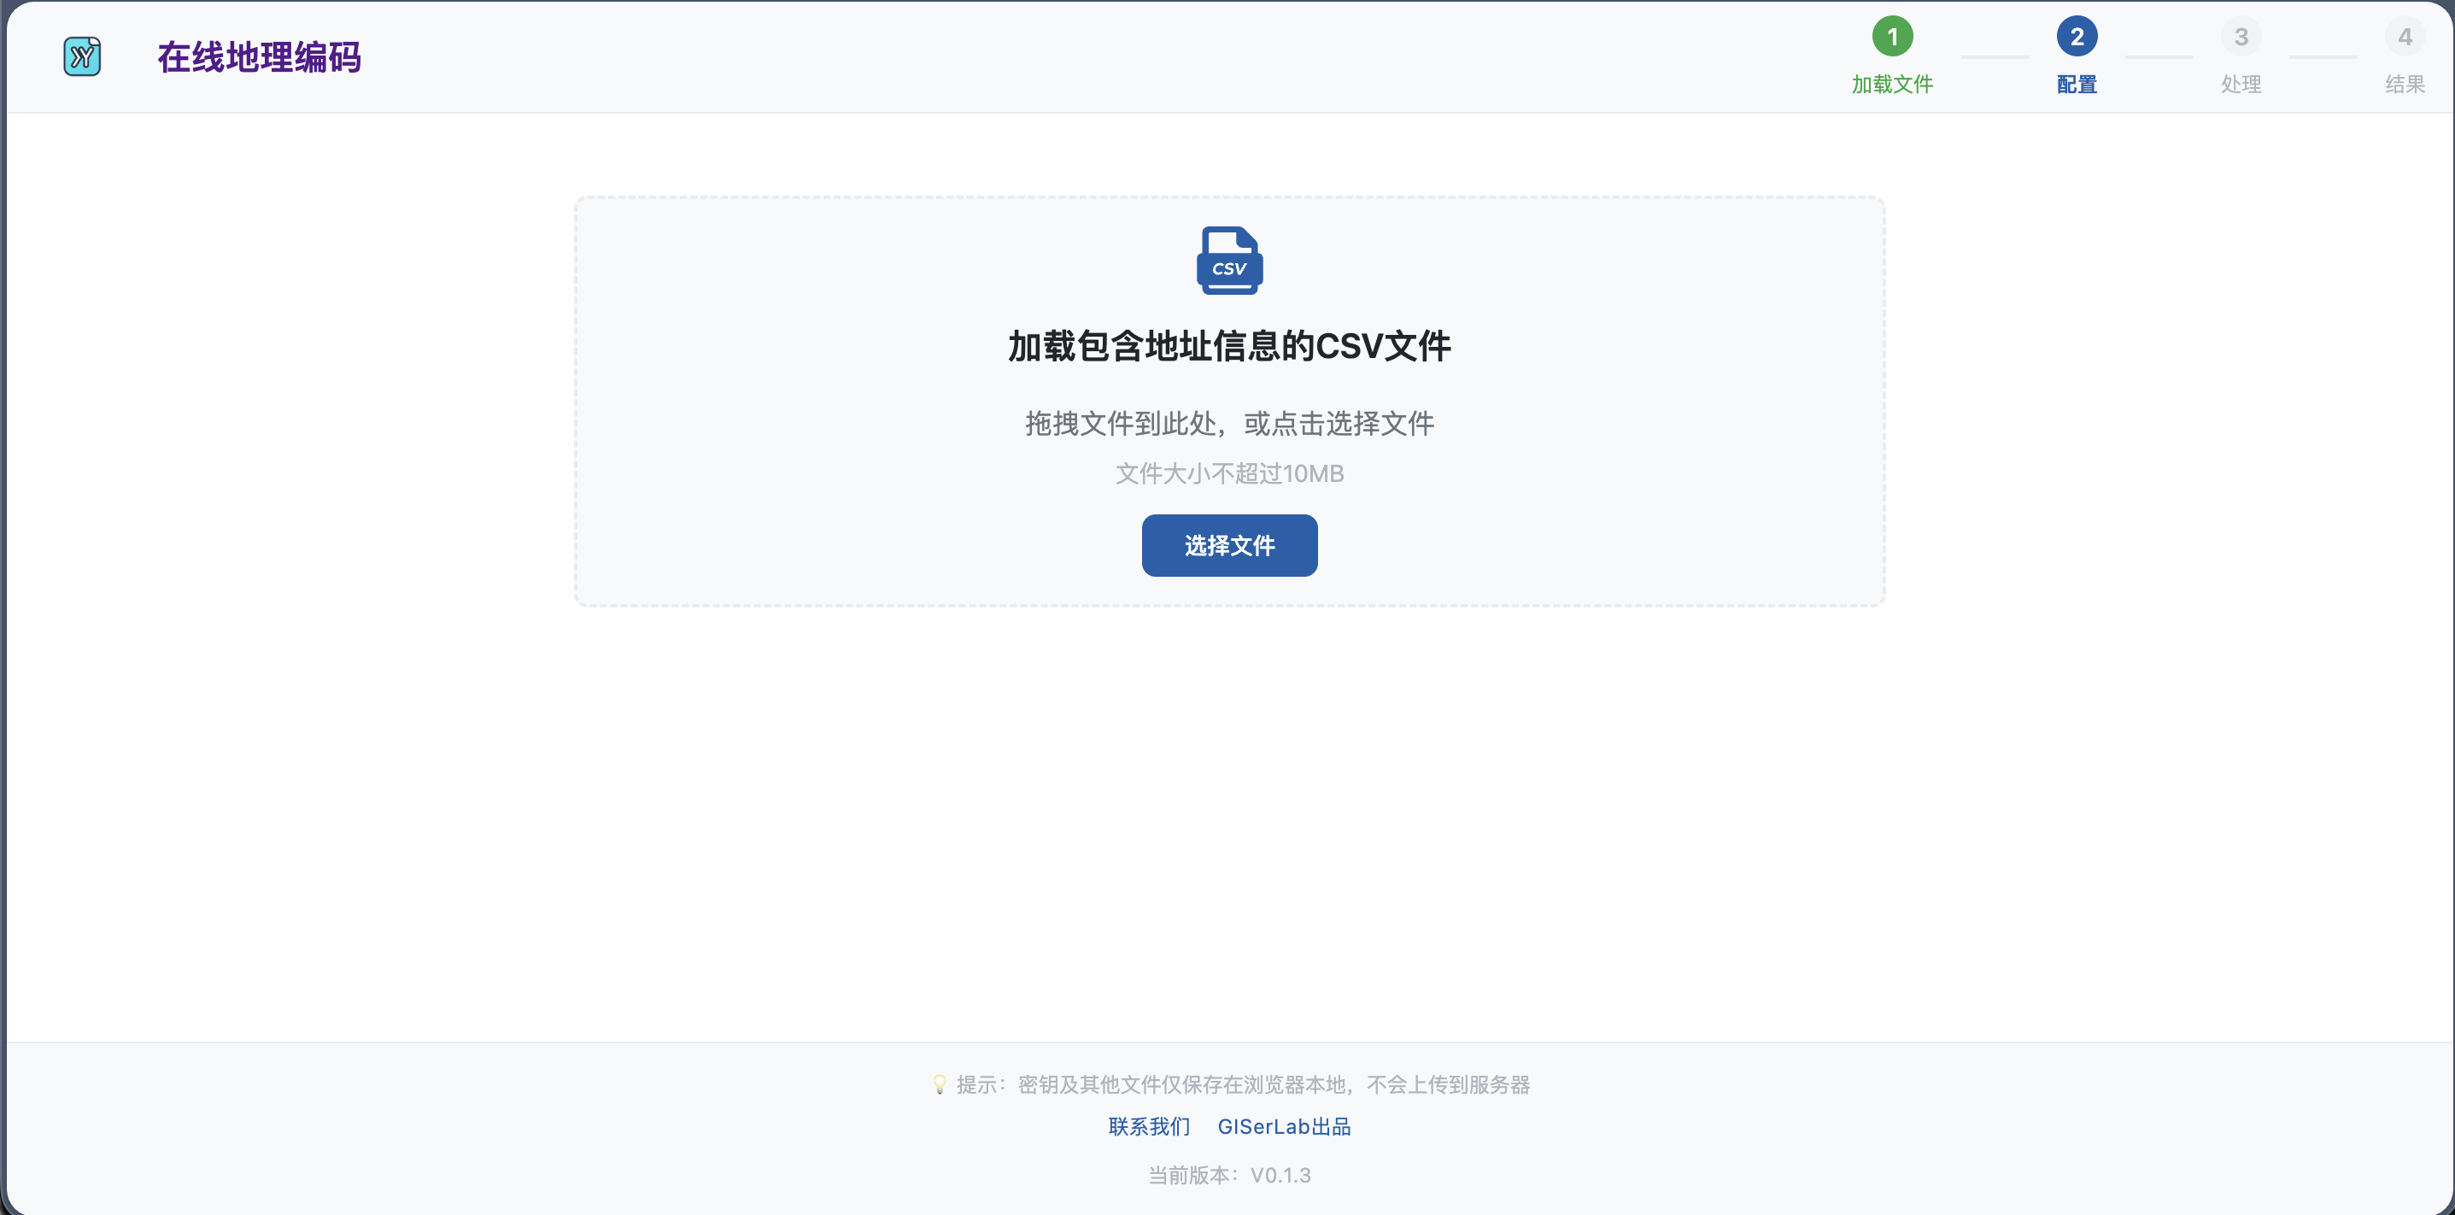The height and width of the screenshot is (1215, 2455).
Task: Open the 联系我们 link
Action: pos(1148,1126)
